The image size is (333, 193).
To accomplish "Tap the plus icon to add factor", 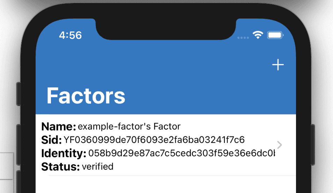I will 278,65.
